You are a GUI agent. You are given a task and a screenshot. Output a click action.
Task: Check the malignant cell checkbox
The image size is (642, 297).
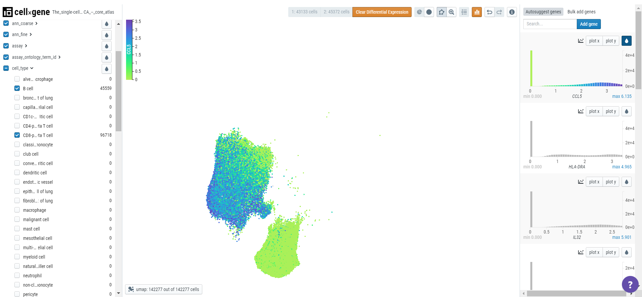coord(17,219)
